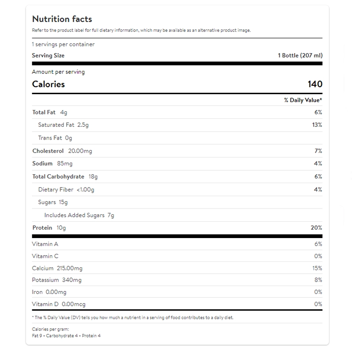Screen dimensions: 352x352
Task: Click the product label reference note
Action: click(141, 30)
